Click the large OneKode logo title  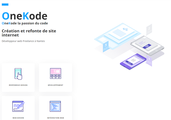[25, 16]
